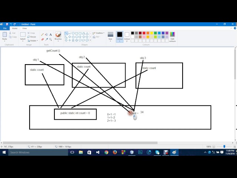Choose the Rectangle shape
The height and width of the screenshot is (178, 237).
(x=77, y=33)
